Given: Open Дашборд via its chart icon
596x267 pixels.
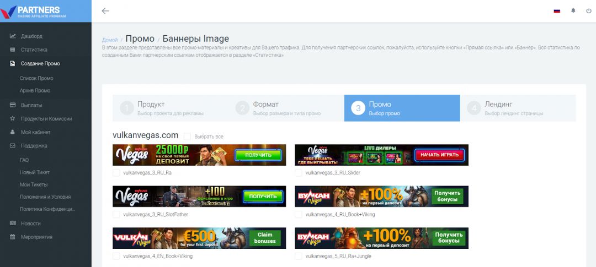Looking at the screenshot, I should point(13,36).
